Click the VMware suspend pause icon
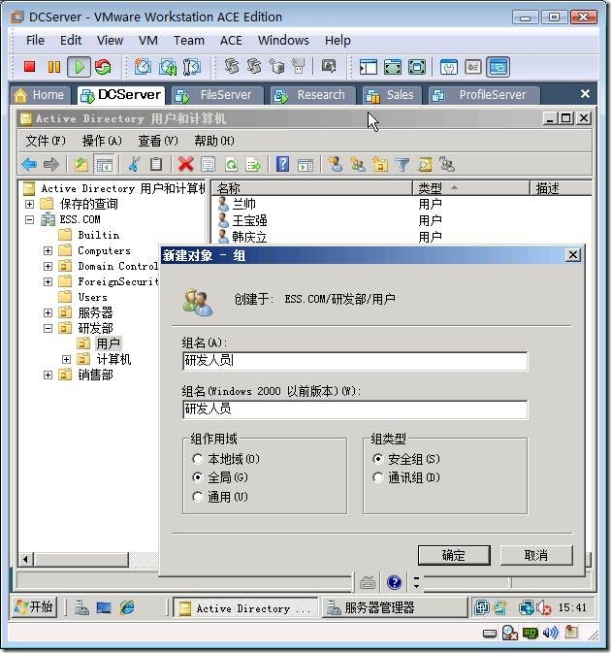Image resolution: width=611 pixels, height=653 pixels. point(54,67)
